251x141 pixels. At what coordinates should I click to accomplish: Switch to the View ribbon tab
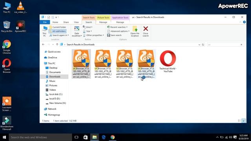coord(76,22)
